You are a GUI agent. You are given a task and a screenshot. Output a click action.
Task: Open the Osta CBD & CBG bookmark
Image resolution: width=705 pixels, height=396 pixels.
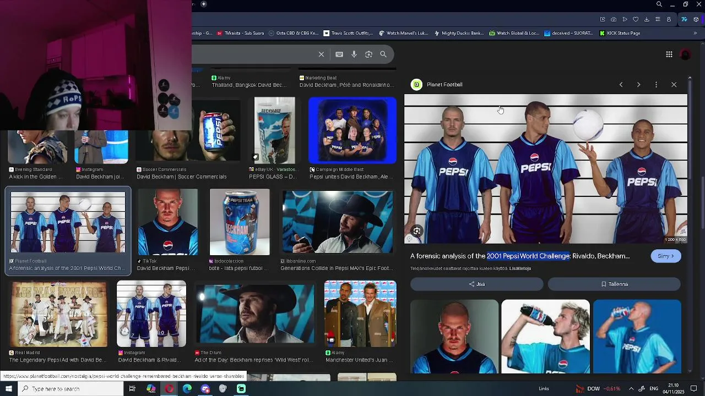293,33
